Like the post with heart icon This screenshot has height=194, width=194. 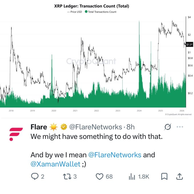pos(99,177)
